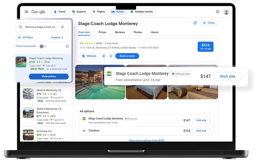Click the Traveluro option name
This screenshot has width=257, height=162.
pos(94,131)
